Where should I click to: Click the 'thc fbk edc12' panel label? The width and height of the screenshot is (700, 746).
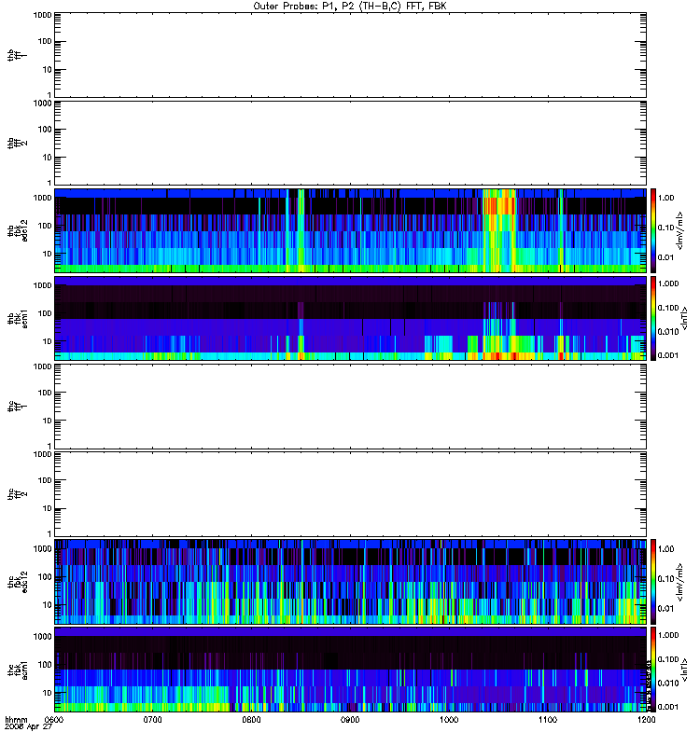(x=17, y=582)
